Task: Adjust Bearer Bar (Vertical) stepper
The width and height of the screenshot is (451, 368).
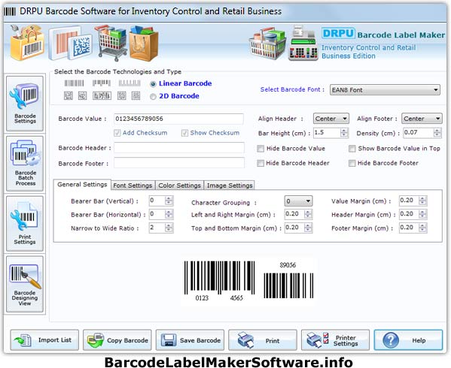Action: pyautogui.click(x=169, y=201)
